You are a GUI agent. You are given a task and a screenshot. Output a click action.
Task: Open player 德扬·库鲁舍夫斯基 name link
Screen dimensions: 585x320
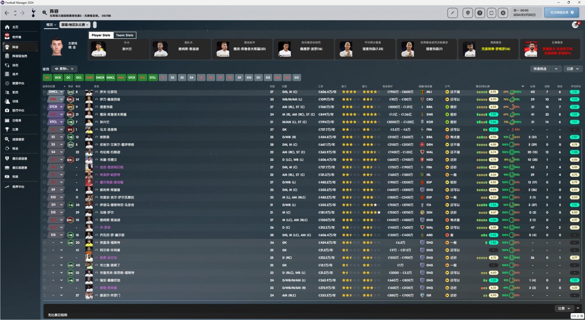(112, 114)
